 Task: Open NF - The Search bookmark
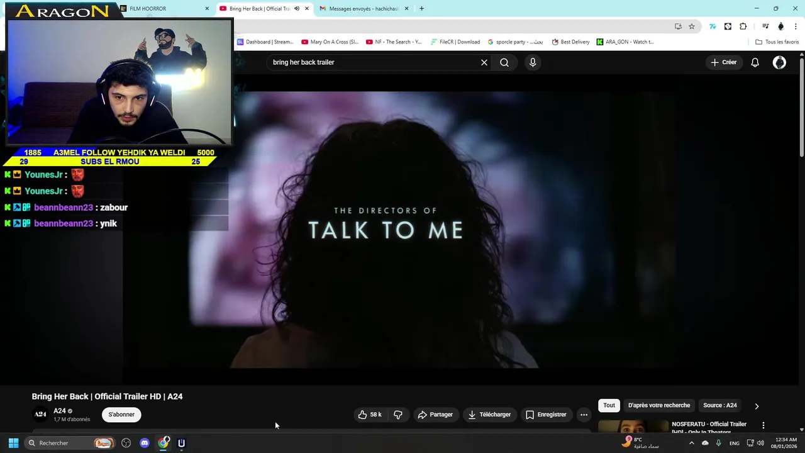coord(394,42)
